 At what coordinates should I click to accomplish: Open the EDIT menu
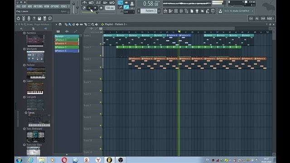pos(24,6)
